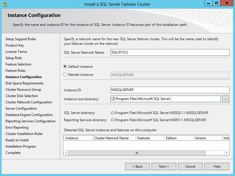
Task: Select Cluster Resource Group step
Action: (23, 90)
